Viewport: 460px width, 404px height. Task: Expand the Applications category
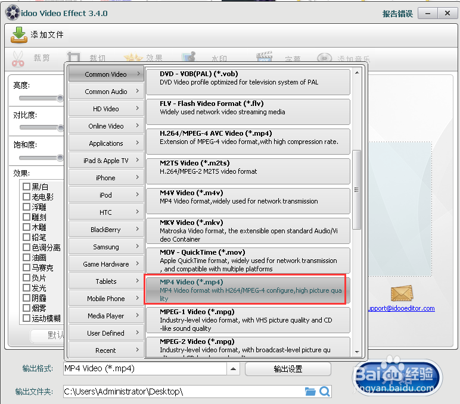(106, 143)
